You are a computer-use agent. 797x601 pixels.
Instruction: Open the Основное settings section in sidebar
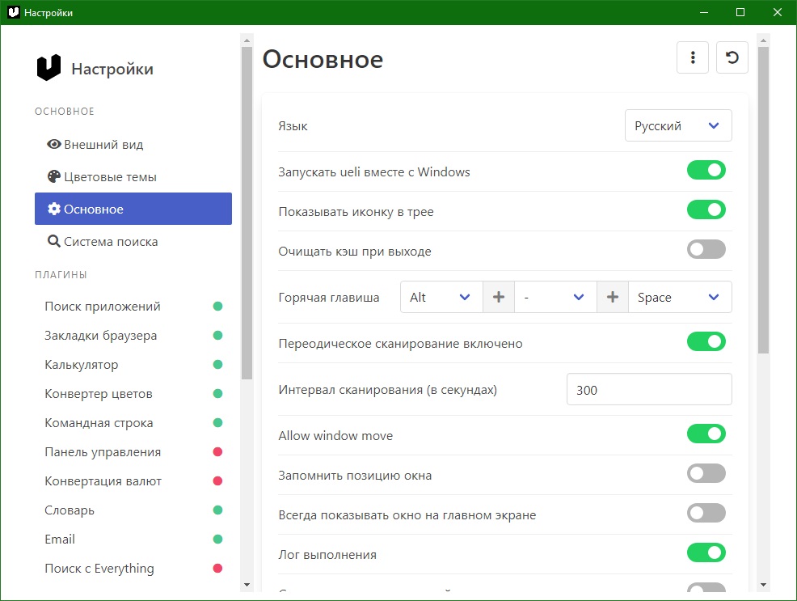click(x=133, y=209)
